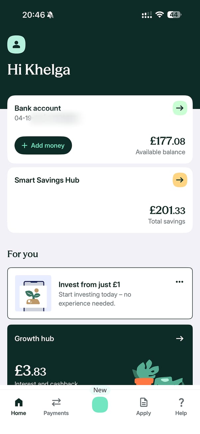Tap the investing plant thumbnail
The image size is (200, 434).
[x=33, y=293]
